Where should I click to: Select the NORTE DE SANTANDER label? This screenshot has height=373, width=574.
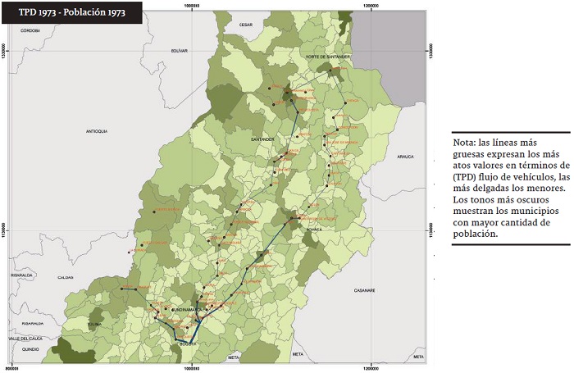click(x=328, y=57)
